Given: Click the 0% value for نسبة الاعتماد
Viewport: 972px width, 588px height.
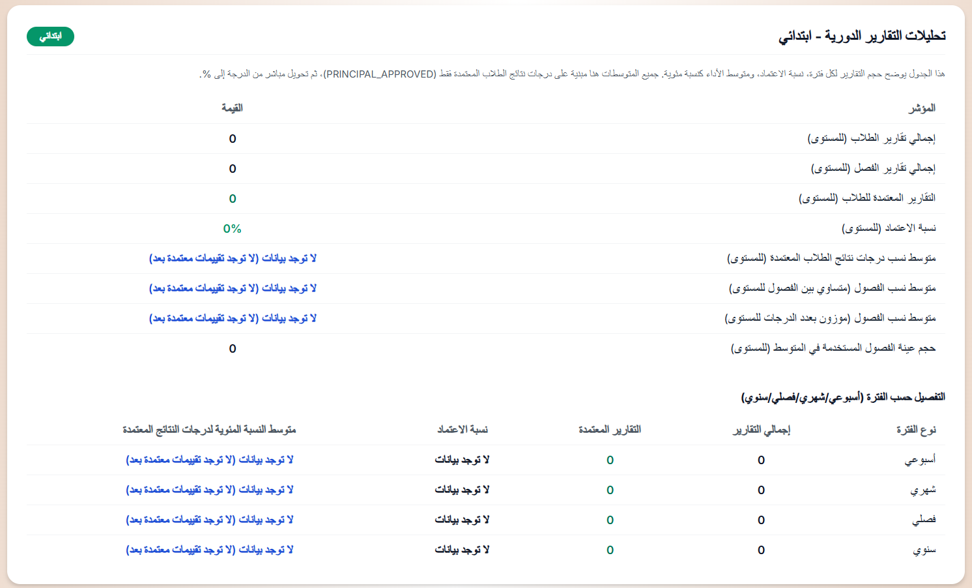Looking at the screenshot, I should 233,229.
